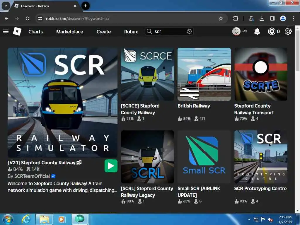Viewport: 300px width, 225px height.
Task: Open a new browser tab
Action: tap(86, 6)
